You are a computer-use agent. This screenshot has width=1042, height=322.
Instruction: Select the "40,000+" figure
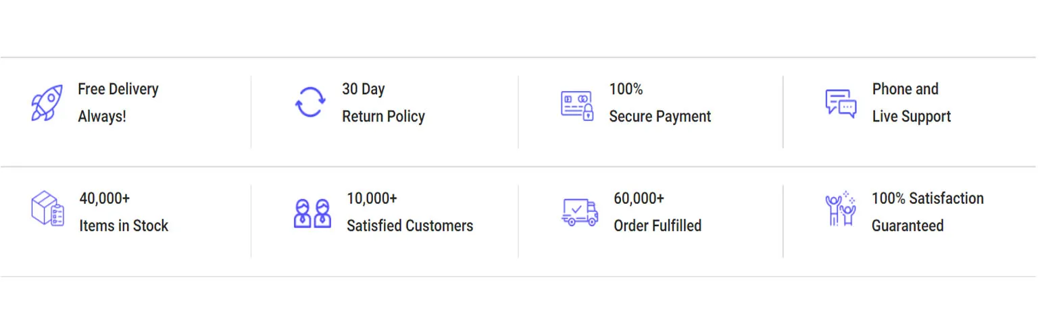(x=105, y=198)
